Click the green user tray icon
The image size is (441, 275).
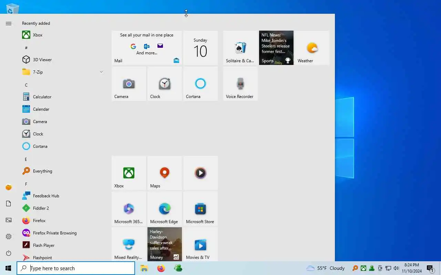click(371, 268)
